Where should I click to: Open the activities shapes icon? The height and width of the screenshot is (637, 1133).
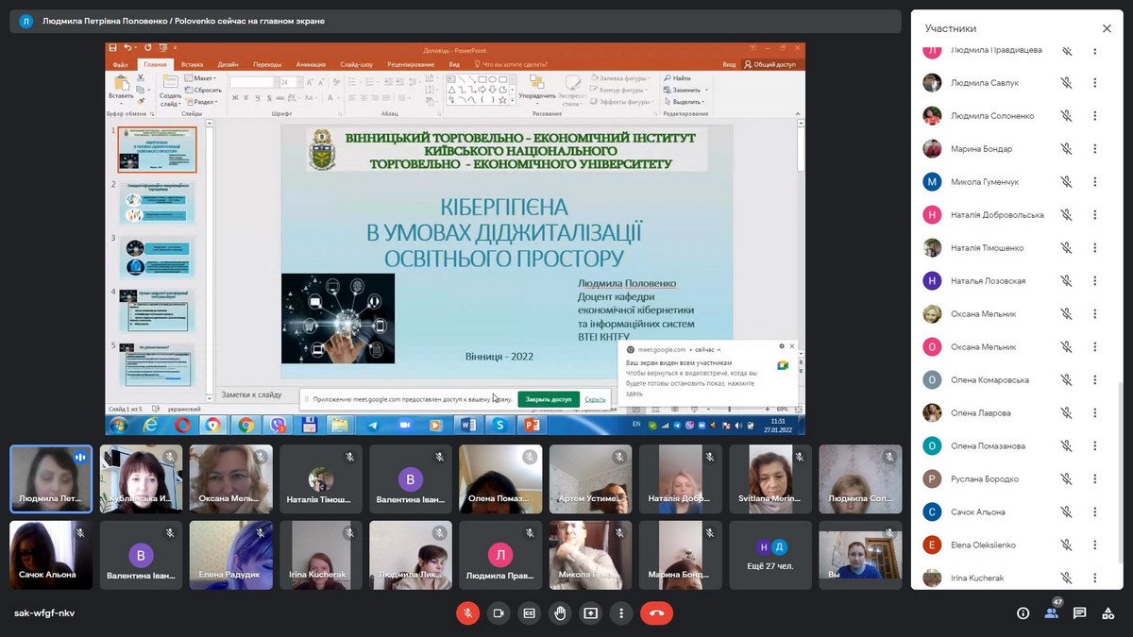point(1108,613)
